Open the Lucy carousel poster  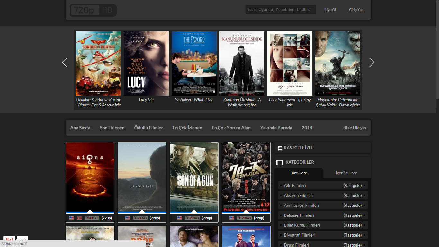[146, 63]
